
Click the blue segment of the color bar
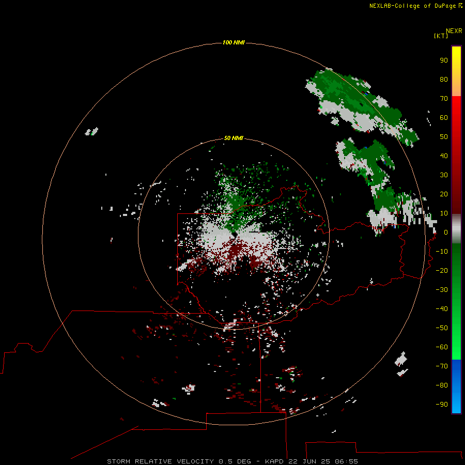point(456,386)
